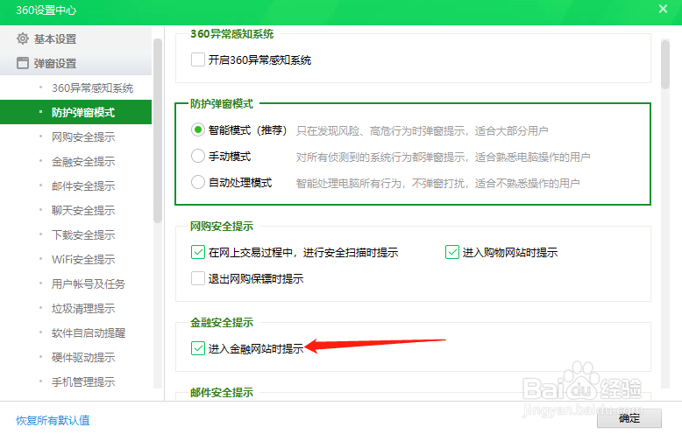Click the 邮件安全提示 group heading
Screen dimensions: 682x434
pyautogui.click(x=222, y=392)
